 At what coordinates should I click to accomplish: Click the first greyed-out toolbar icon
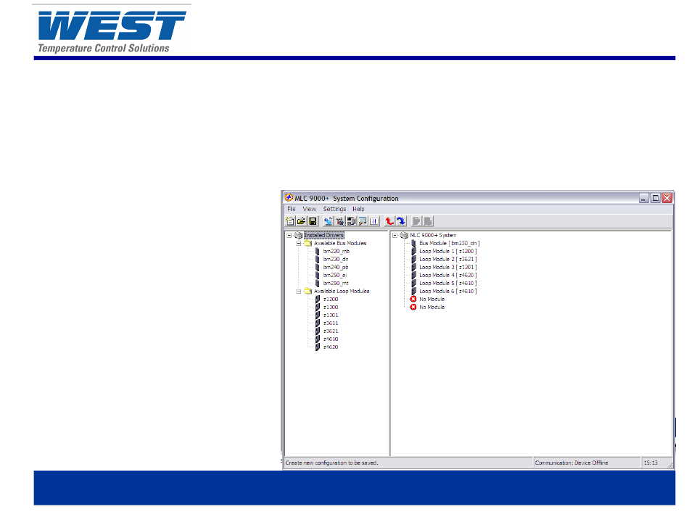coord(416,221)
